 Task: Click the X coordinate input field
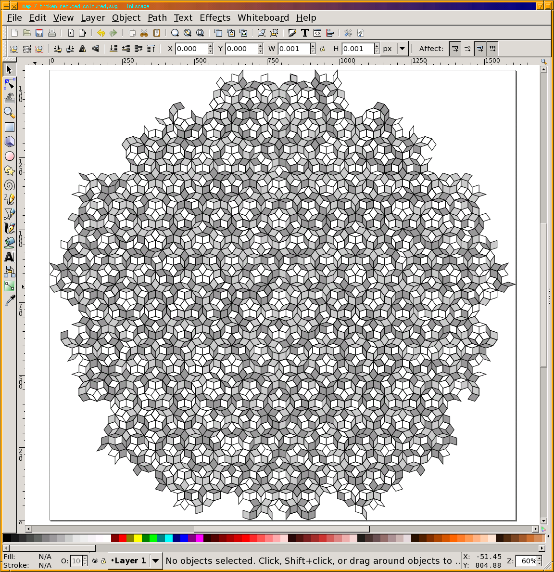191,49
